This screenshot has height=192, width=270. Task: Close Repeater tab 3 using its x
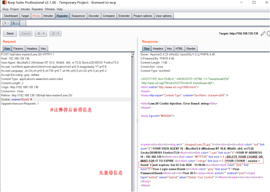(17, 23)
